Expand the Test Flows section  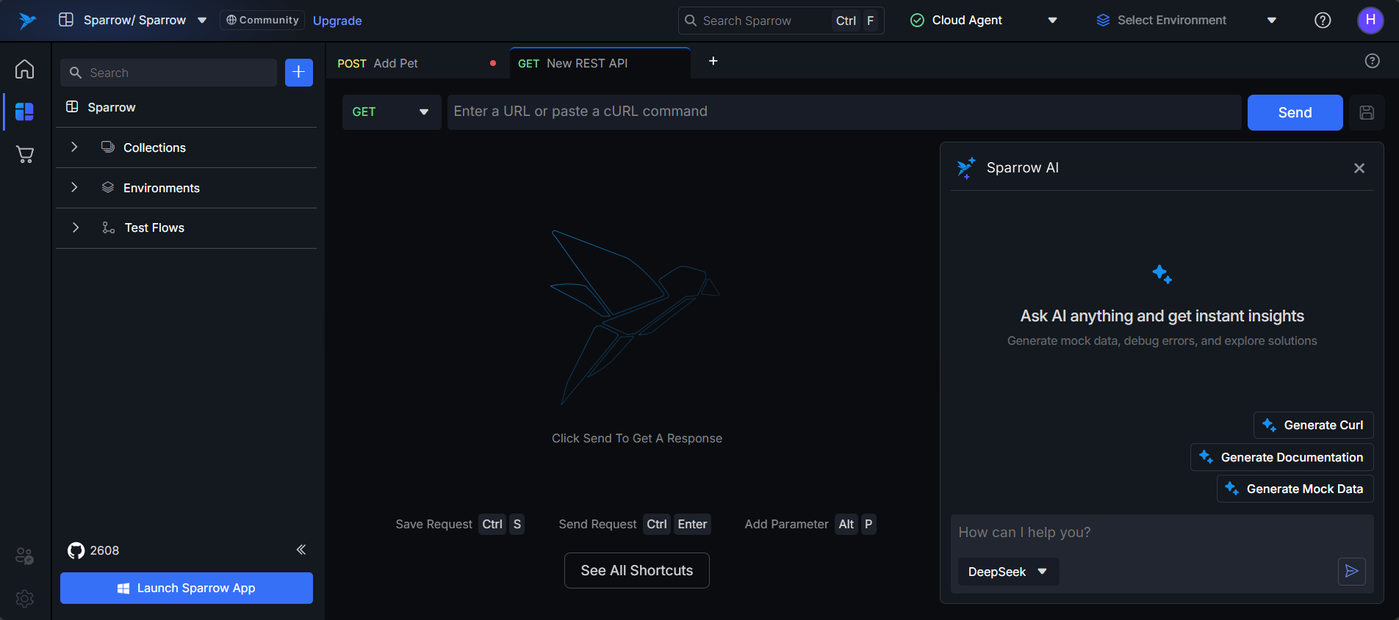pyautogui.click(x=75, y=227)
